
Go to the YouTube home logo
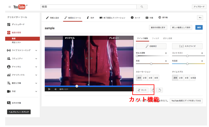20,7
